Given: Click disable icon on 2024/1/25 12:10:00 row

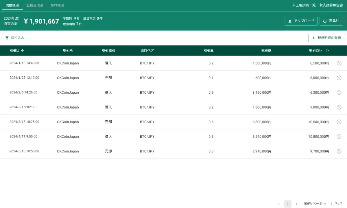Looking at the screenshot, I should pyautogui.click(x=339, y=78).
